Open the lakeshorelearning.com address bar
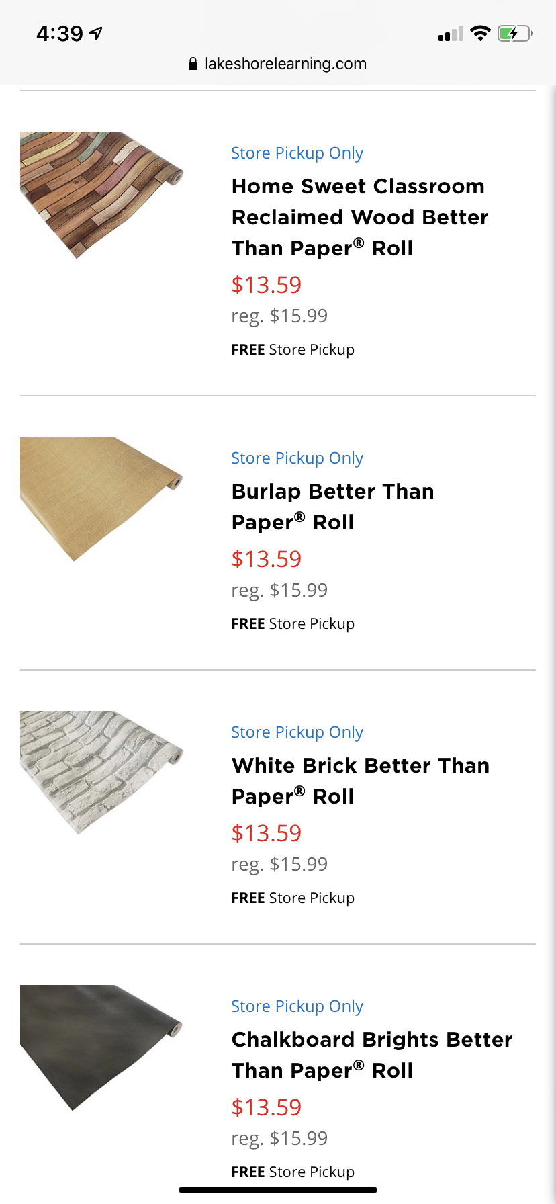Screen dimensions: 556x1204 point(285,64)
